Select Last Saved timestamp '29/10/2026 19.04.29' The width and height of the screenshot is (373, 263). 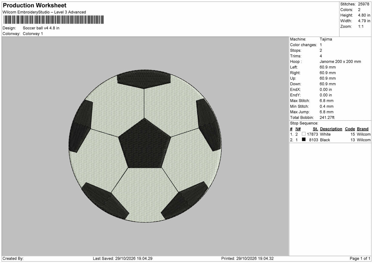point(133,259)
